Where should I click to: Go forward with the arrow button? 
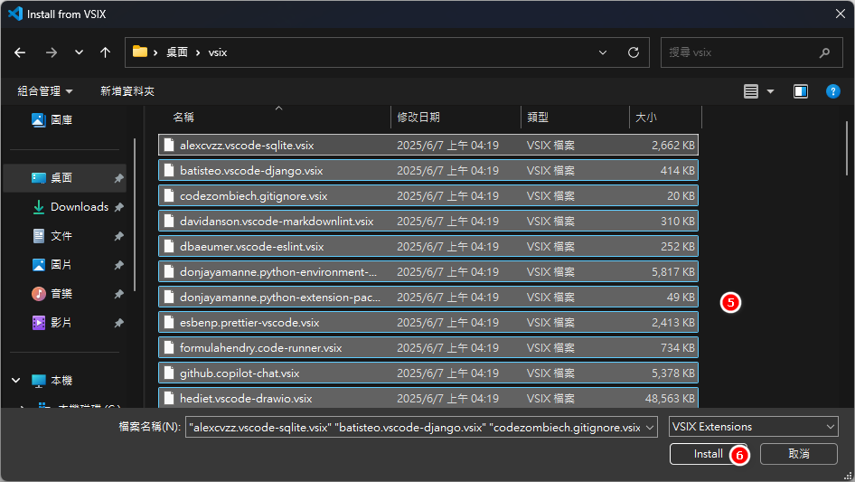(52, 52)
